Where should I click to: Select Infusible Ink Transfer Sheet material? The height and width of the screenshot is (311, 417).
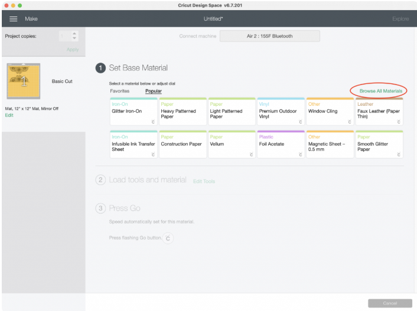coord(133,144)
